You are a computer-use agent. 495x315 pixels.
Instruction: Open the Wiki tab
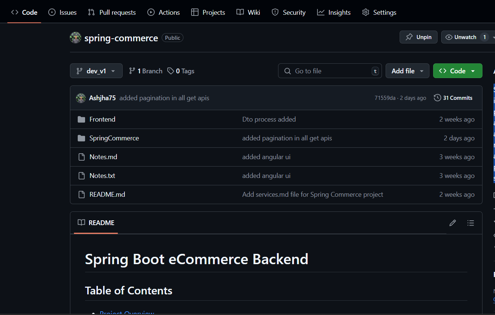coord(248,12)
